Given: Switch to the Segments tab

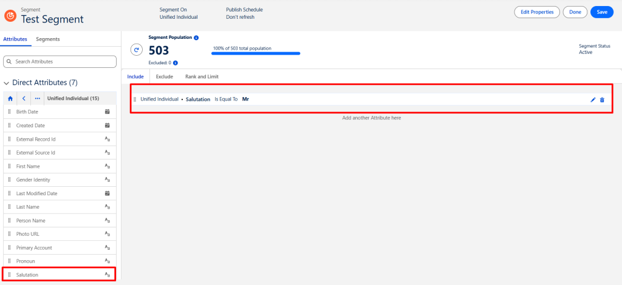Looking at the screenshot, I should pos(47,39).
